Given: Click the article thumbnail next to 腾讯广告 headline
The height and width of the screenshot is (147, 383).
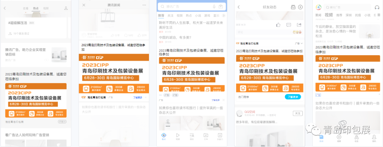Looking at the screenshot, I should click(59, 55).
